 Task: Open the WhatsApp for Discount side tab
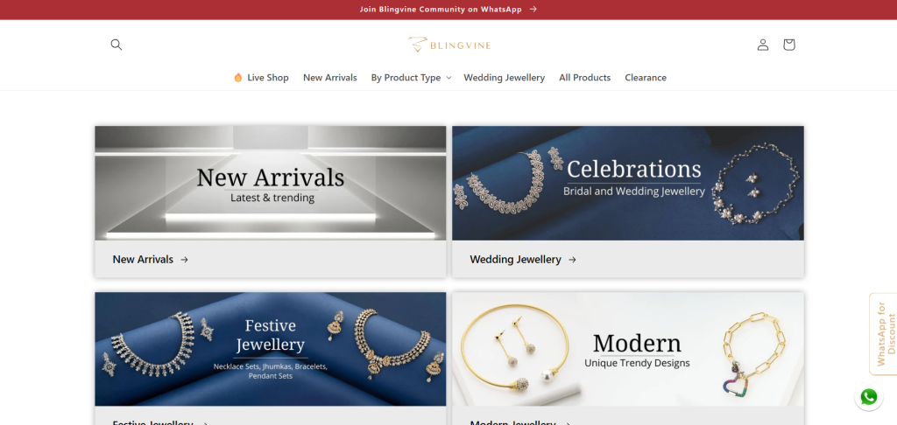coord(884,333)
